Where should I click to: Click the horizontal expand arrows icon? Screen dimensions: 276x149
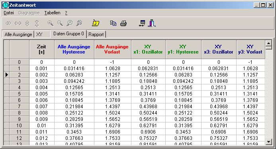(8, 23)
